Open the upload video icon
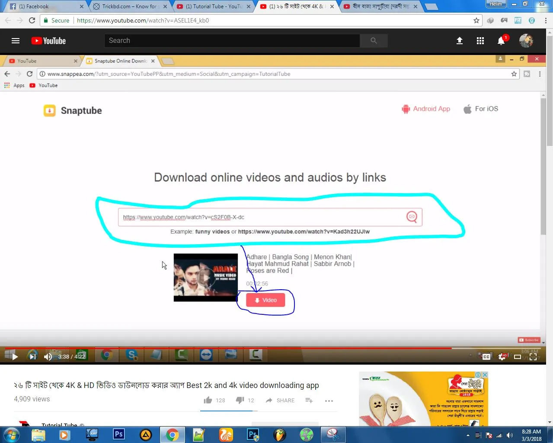This screenshot has height=443, width=553. point(460,41)
